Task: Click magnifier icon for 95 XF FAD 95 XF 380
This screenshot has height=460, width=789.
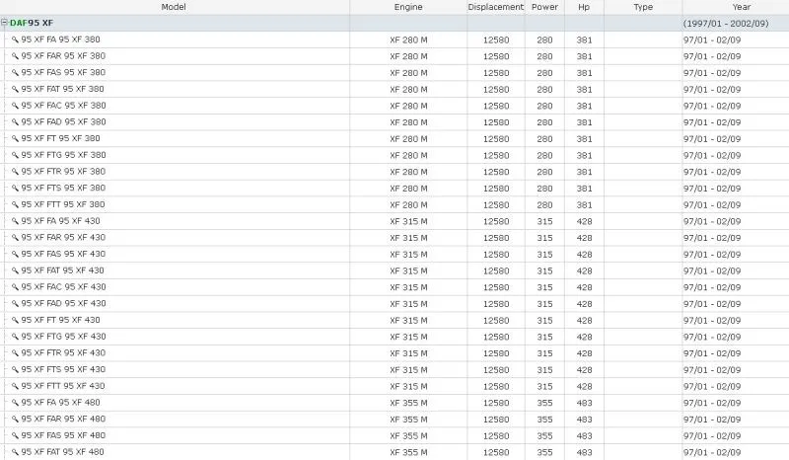Action: point(15,122)
